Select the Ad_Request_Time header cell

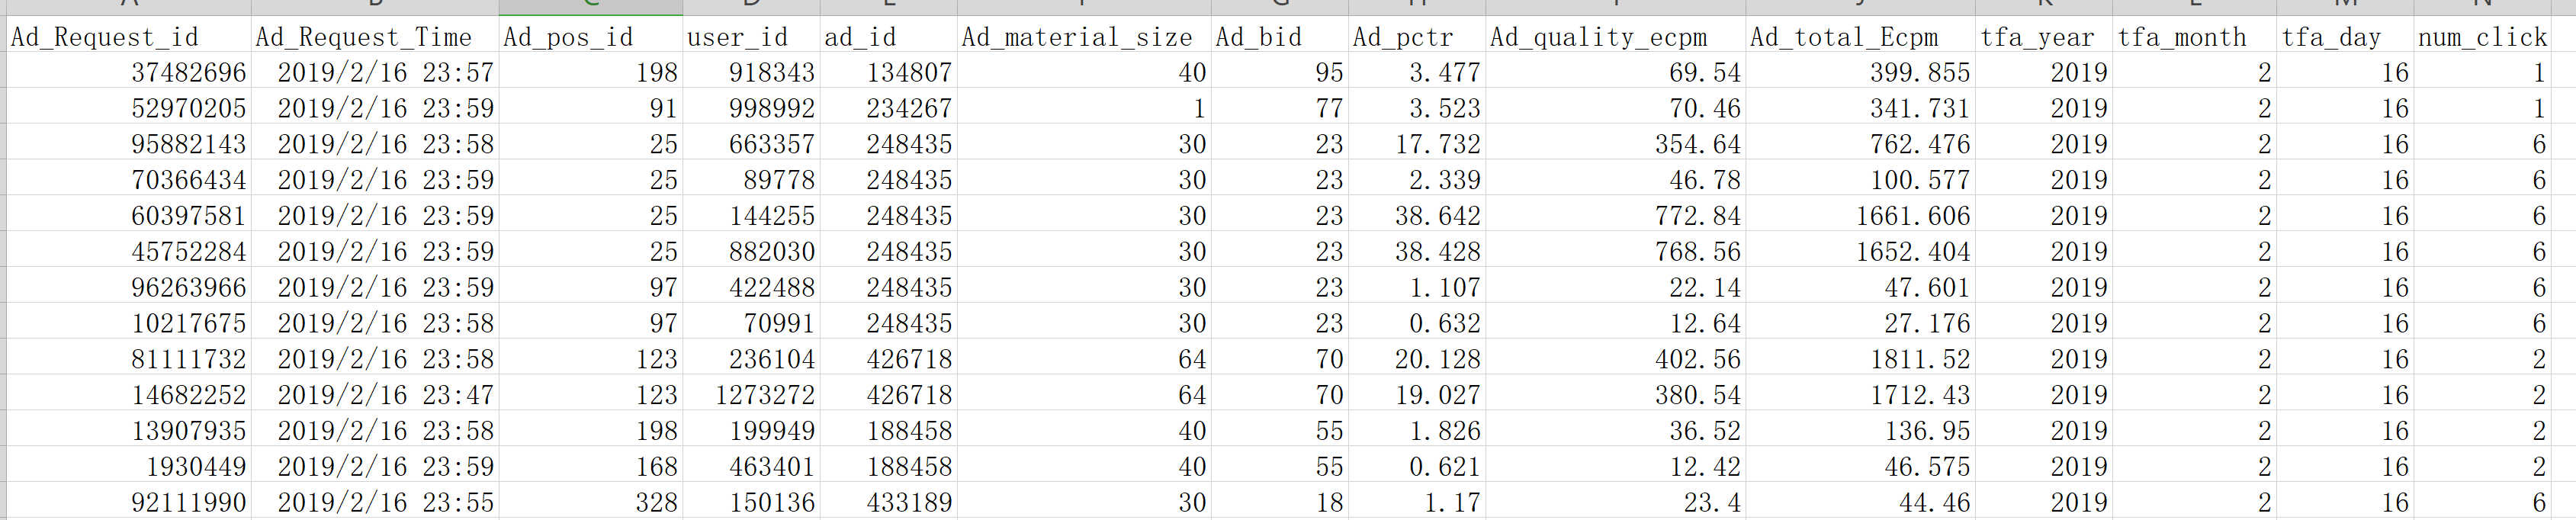pos(375,37)
